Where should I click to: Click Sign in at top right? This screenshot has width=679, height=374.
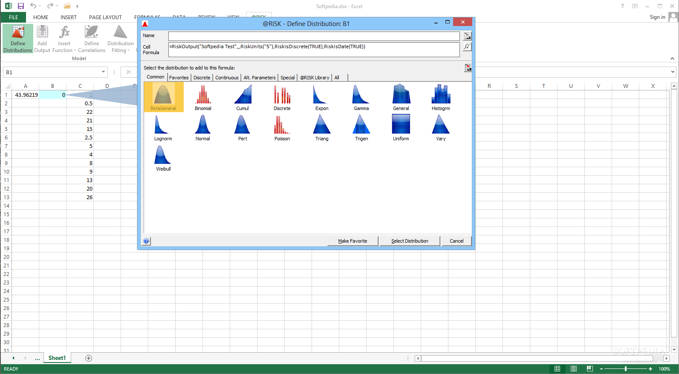point(657,17)
